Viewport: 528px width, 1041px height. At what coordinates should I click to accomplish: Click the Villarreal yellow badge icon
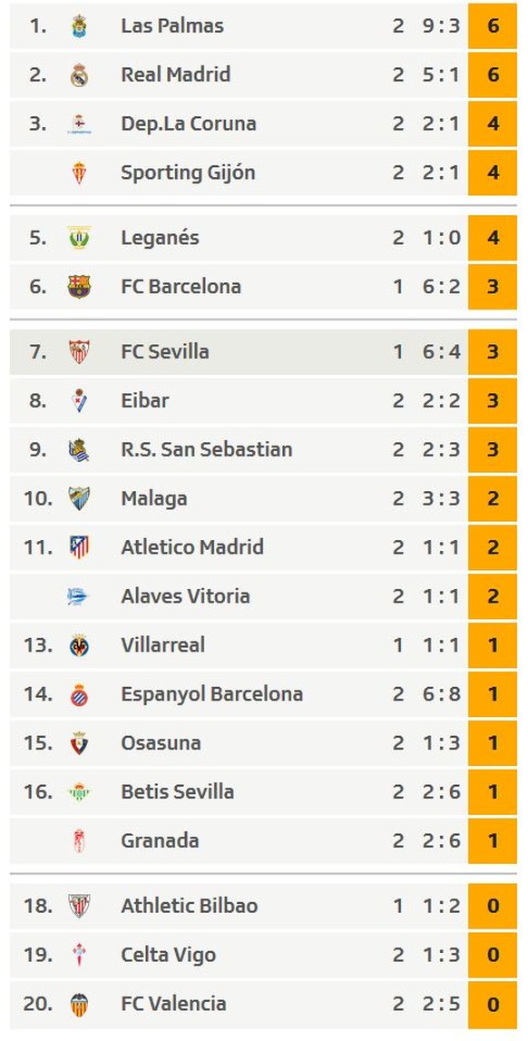(79, 645)
